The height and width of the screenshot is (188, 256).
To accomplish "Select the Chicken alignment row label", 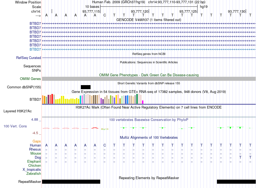I will click(x=34, y=165).
